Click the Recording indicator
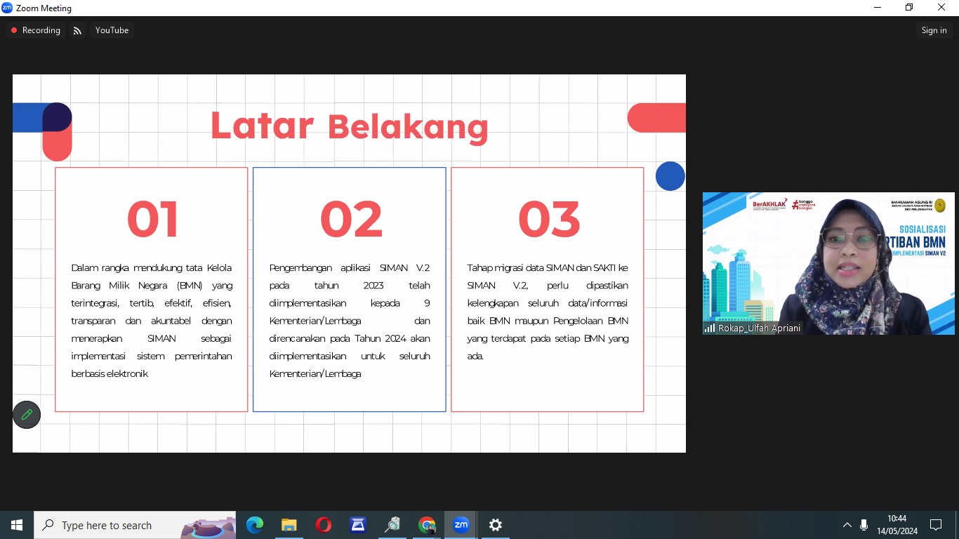This screenshot has width=959, height=539. [x=35, y=30]
